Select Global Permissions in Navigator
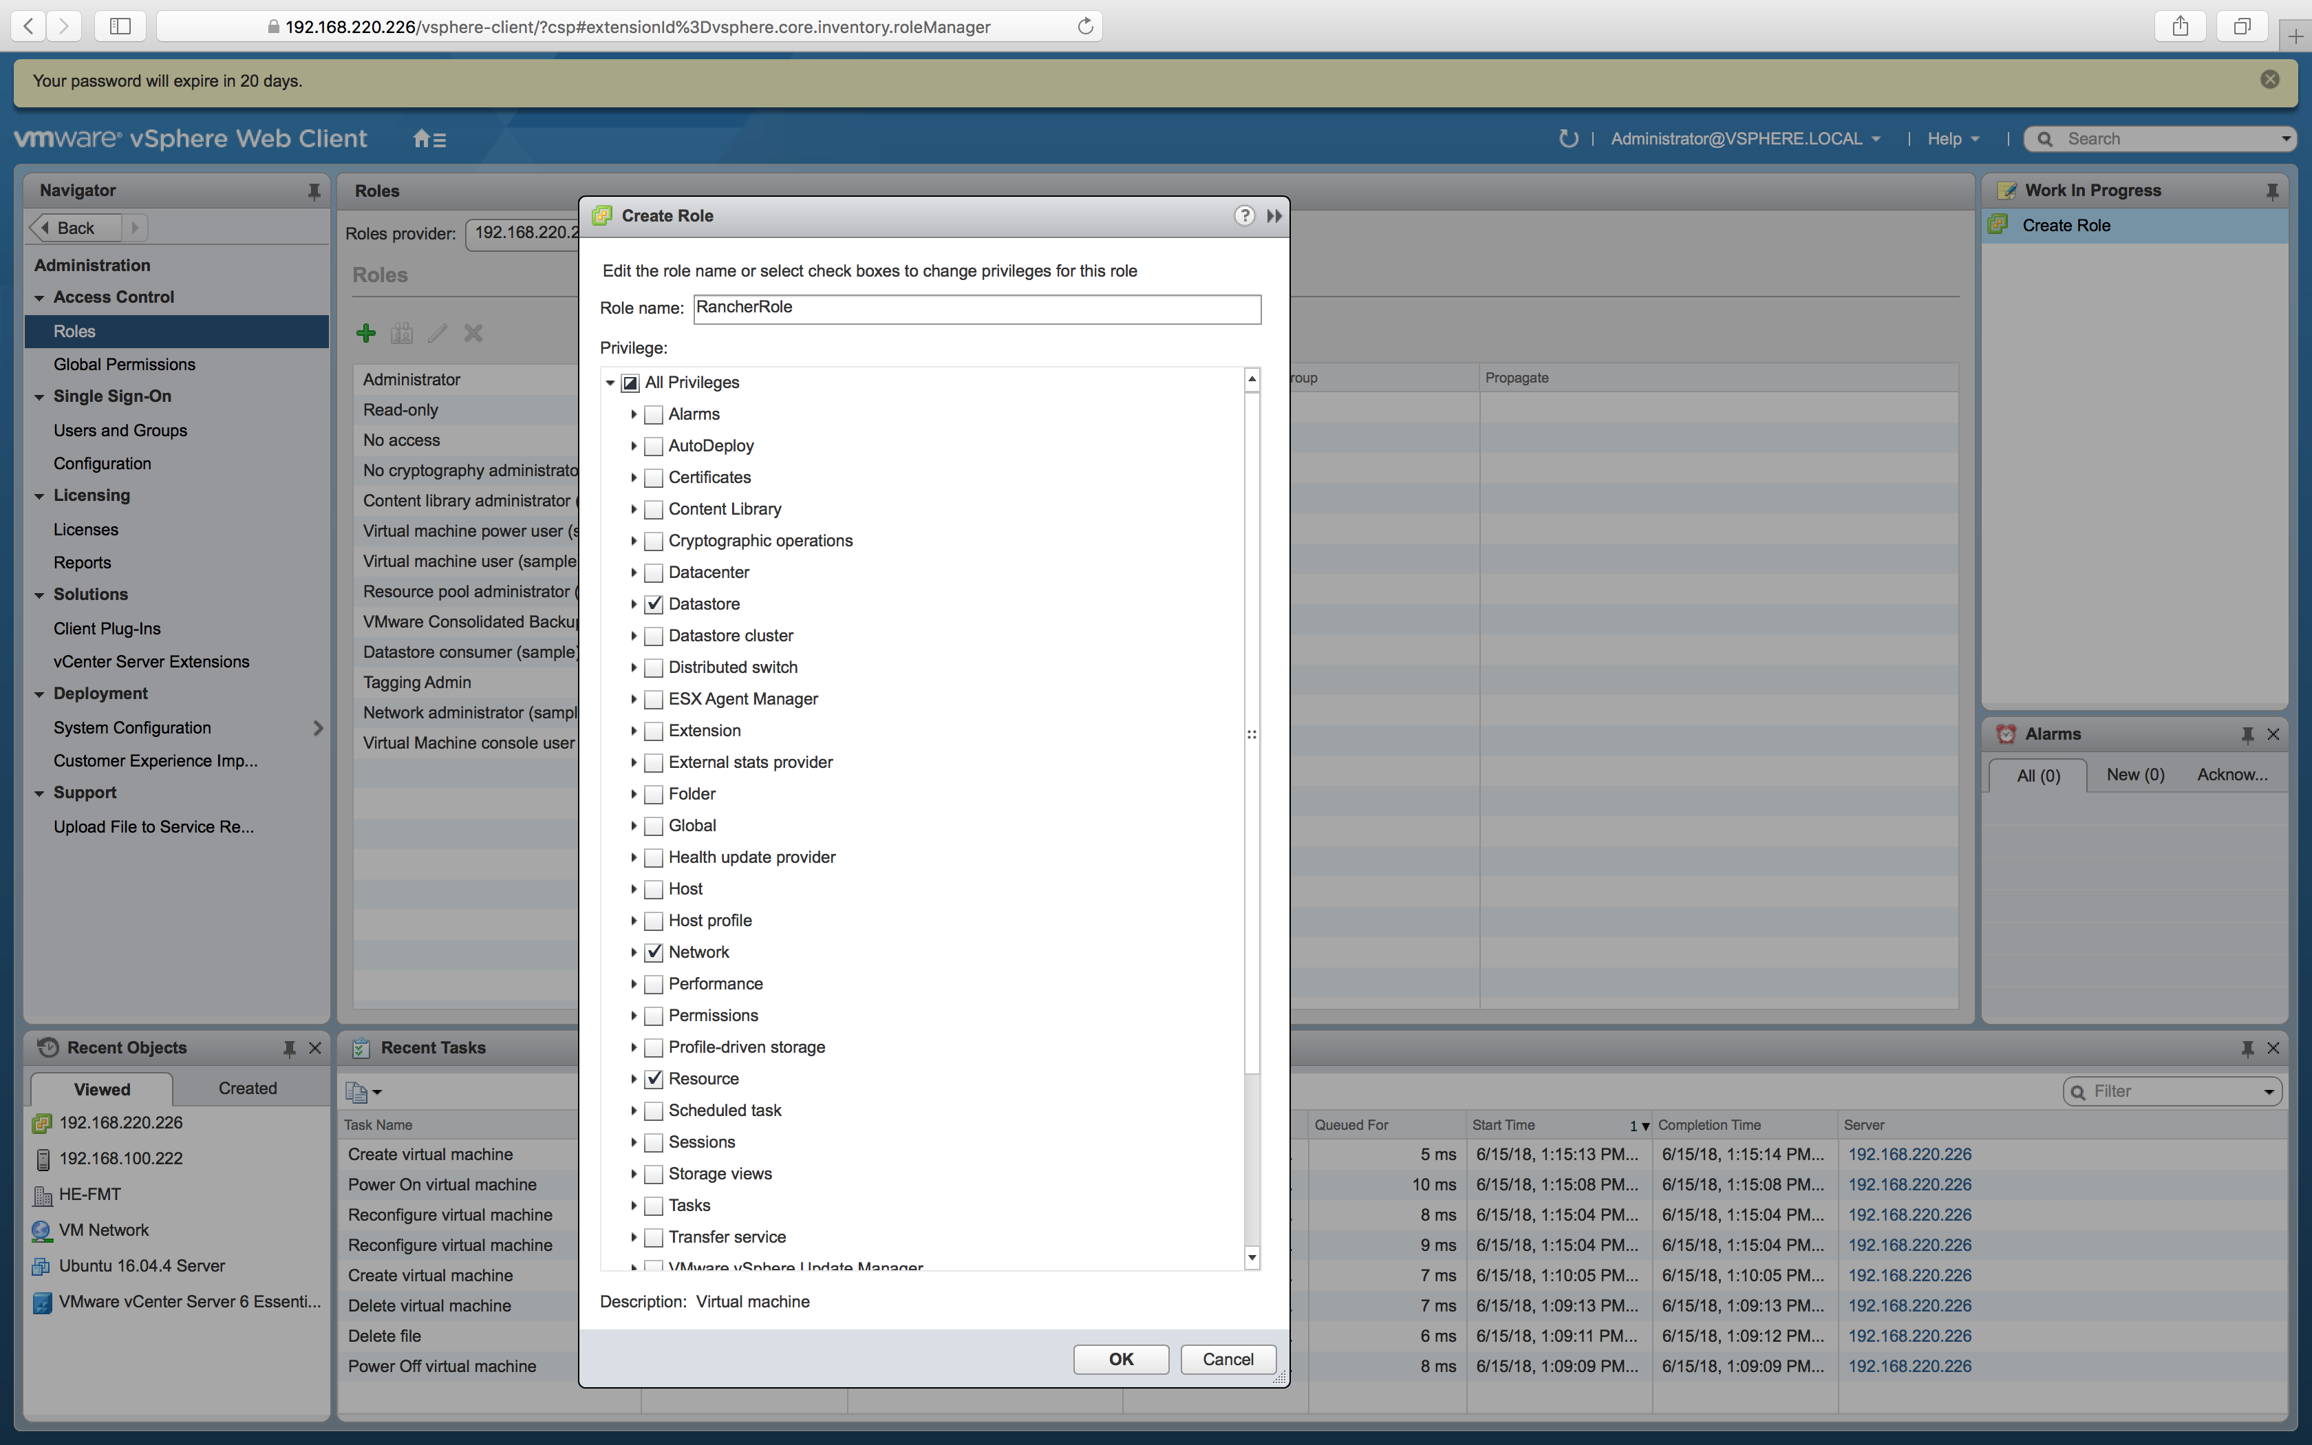 [124, 364]
